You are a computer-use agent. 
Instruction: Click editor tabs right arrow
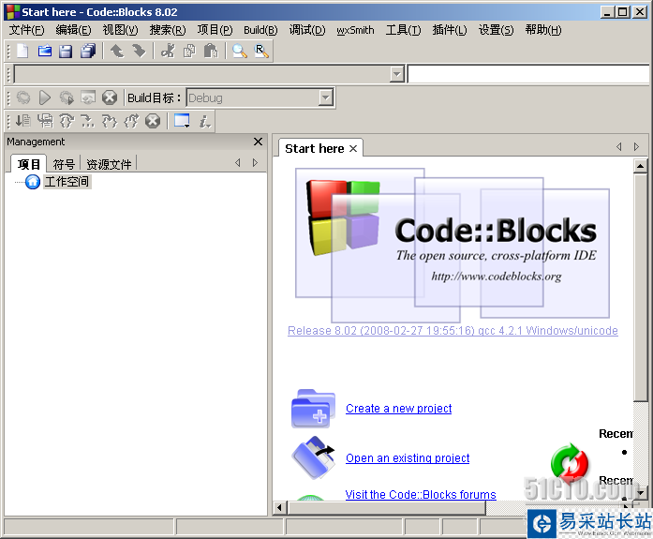coord(636,146)
